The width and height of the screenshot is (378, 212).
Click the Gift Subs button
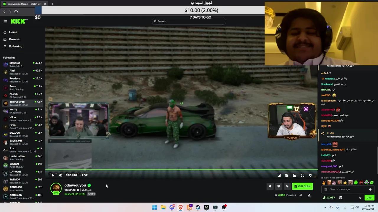[x=302, y=186]
